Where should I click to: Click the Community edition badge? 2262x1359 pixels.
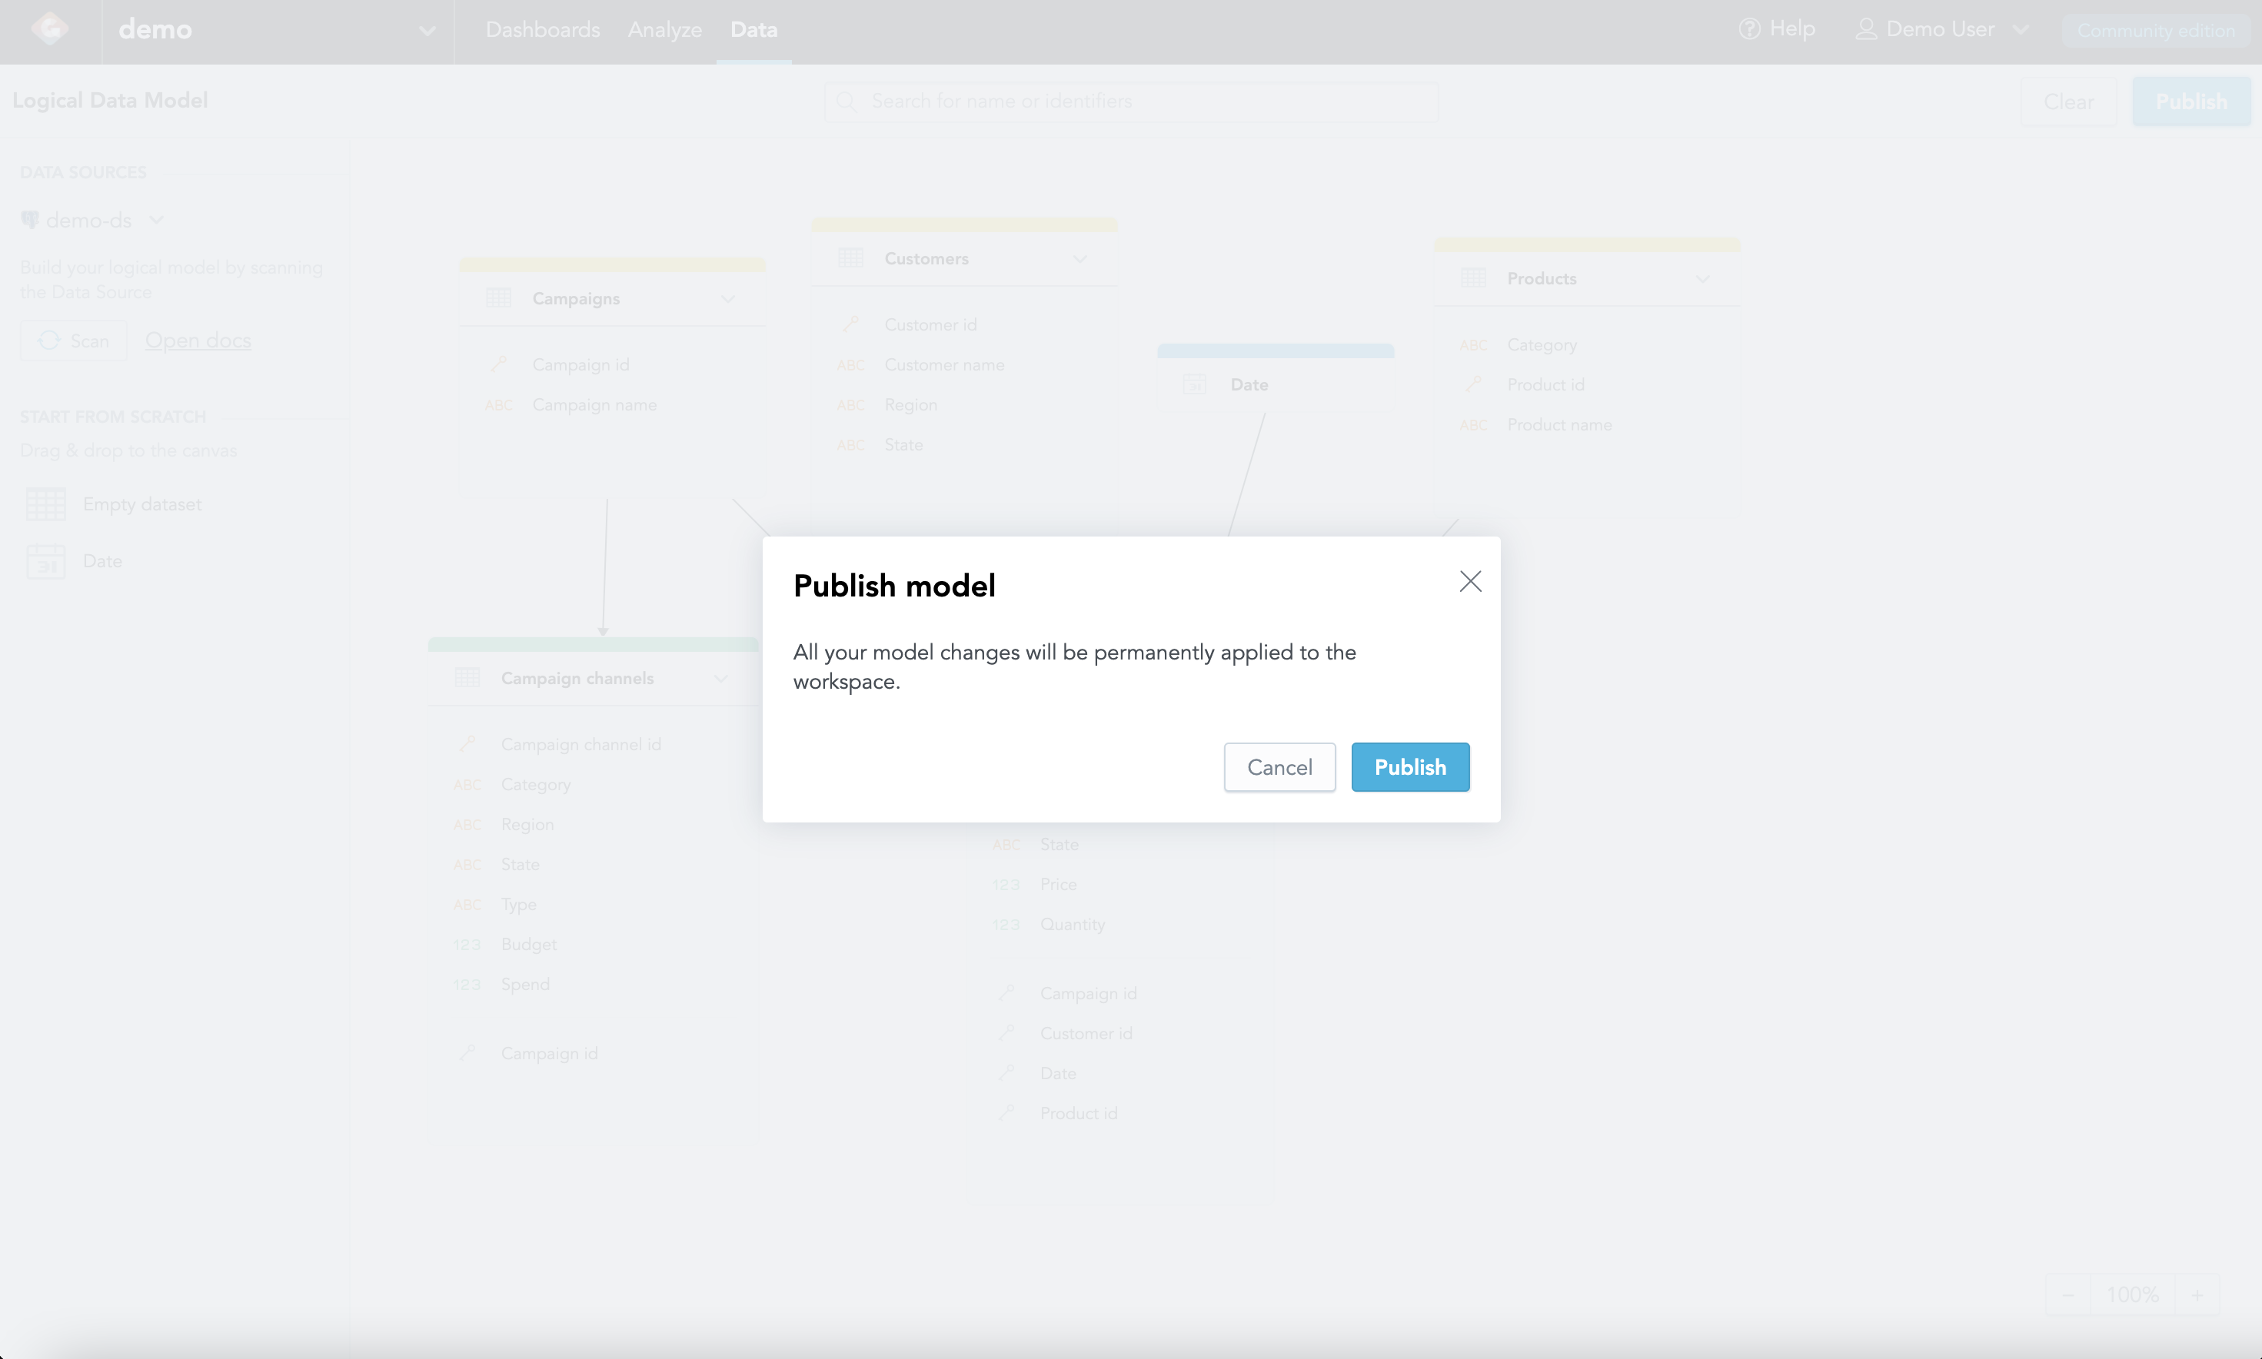[x=2156, y=30]
